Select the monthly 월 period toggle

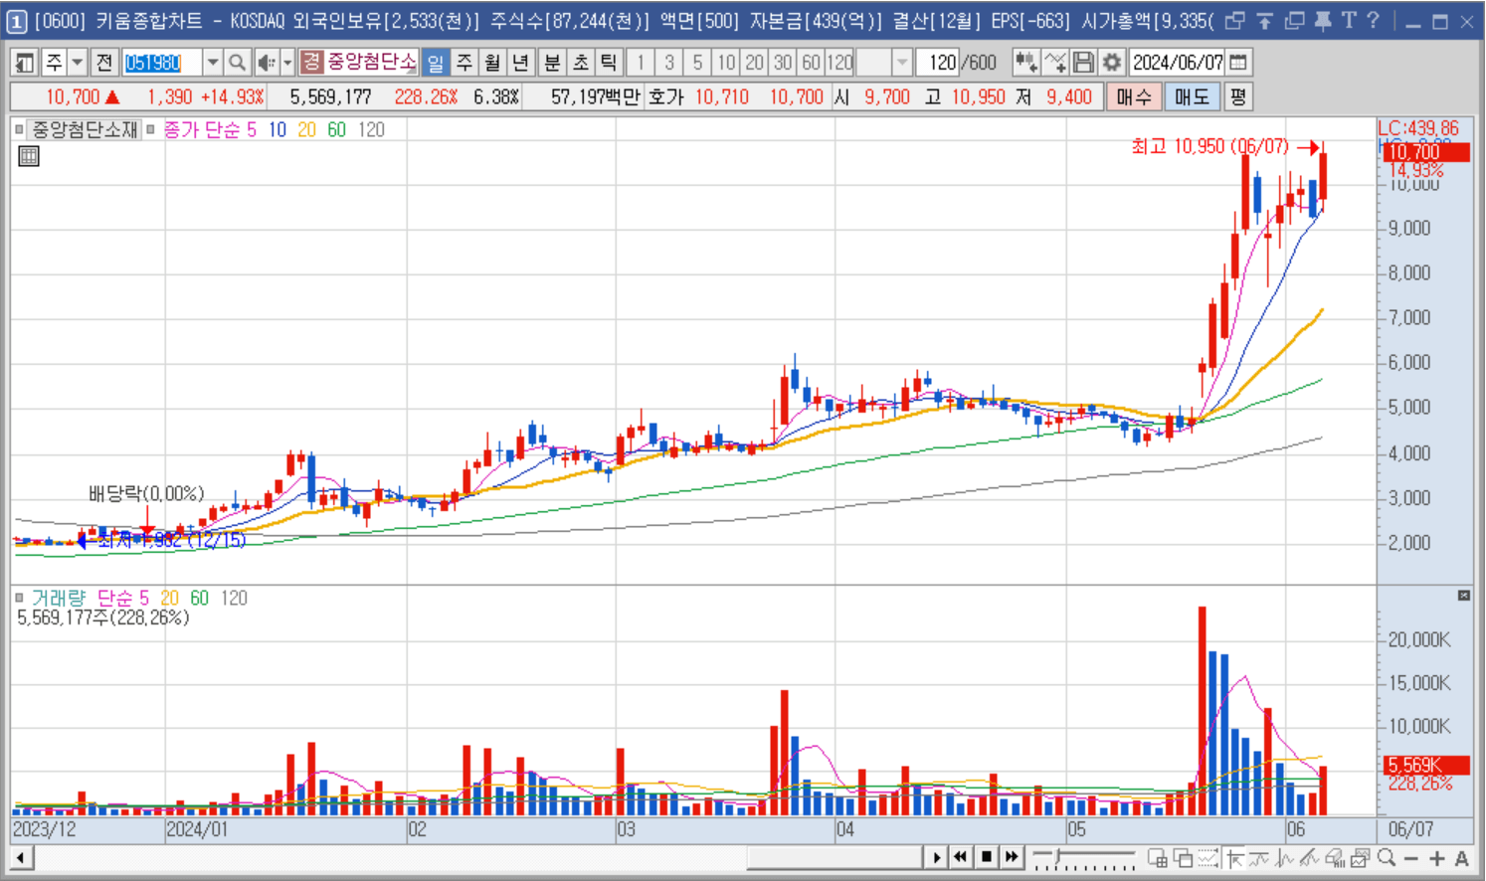click(492, 63)
